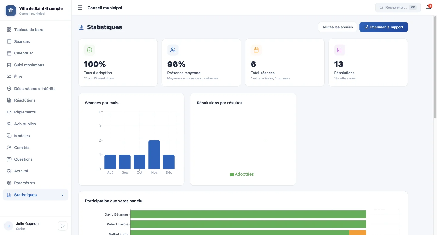Click the chevron beside Statistiques in sidebar
The height and width of the screenshot is (235, 437).
click(x=63, y=195)
